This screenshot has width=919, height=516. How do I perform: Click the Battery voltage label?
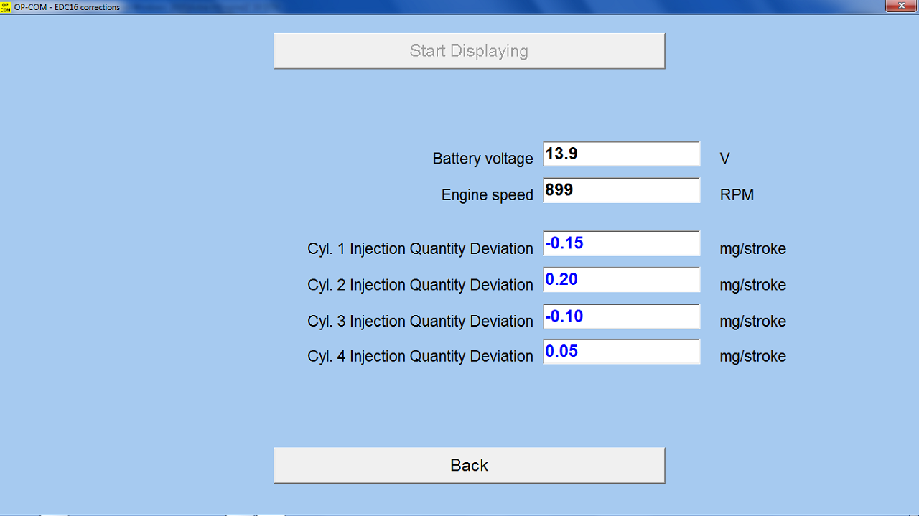coord(482,159)
